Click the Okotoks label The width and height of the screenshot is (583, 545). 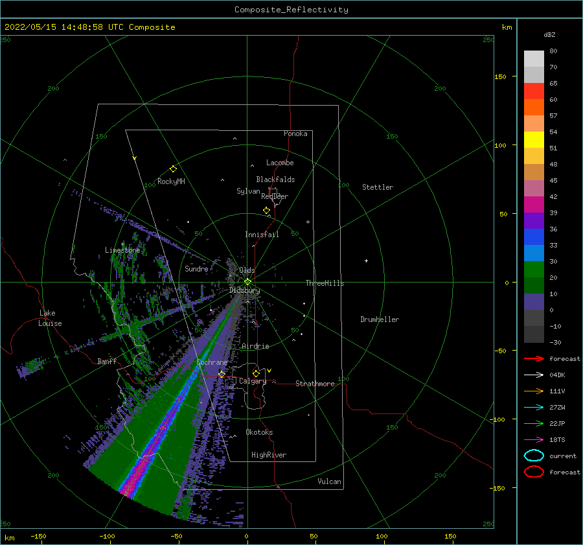(x=259, y=432)
